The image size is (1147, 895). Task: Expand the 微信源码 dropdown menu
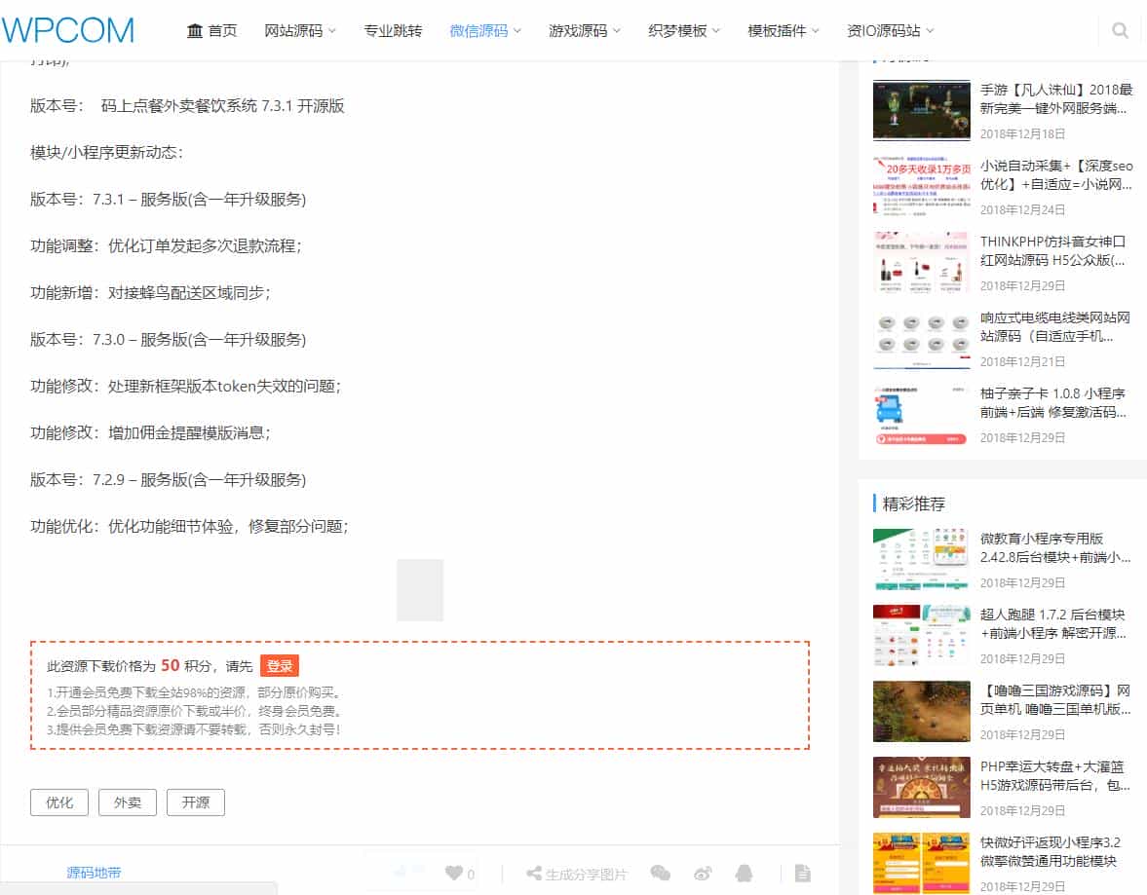coord(479,30)
